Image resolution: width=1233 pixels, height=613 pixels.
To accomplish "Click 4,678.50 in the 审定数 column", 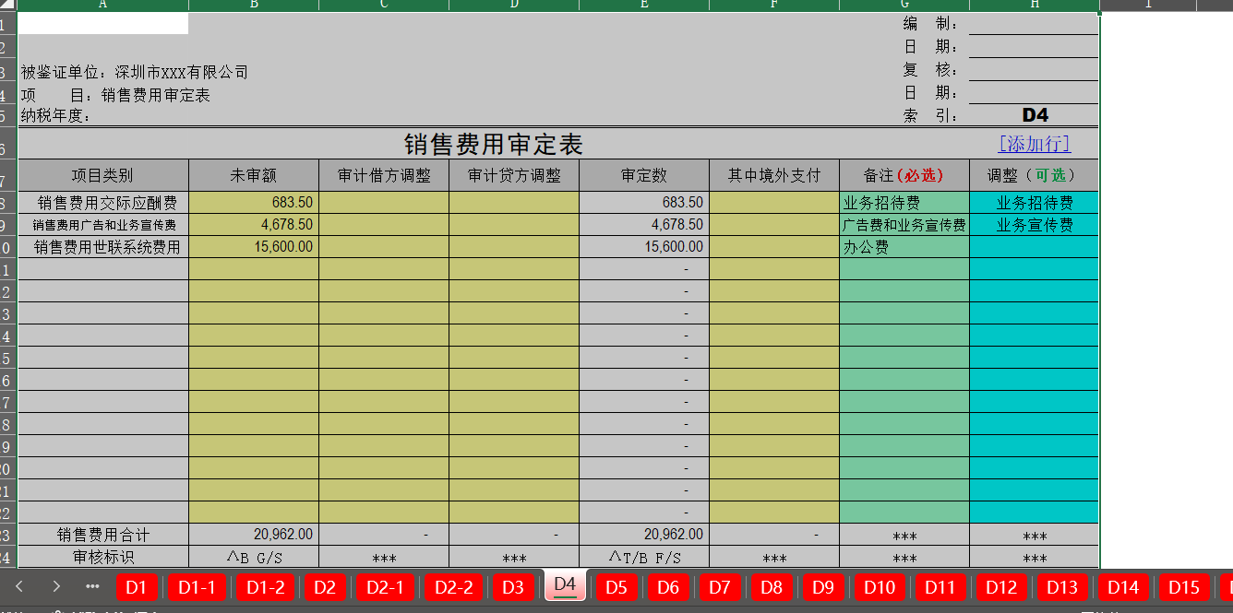I will [644, 225].
